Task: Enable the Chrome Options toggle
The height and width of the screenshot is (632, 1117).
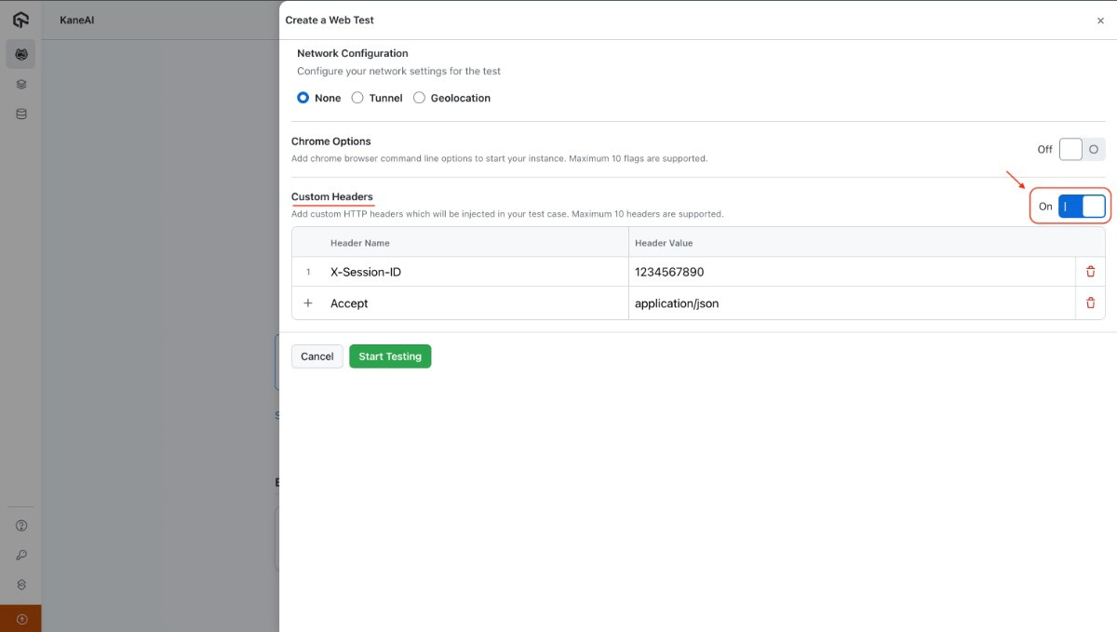Action: point(1081,149)
